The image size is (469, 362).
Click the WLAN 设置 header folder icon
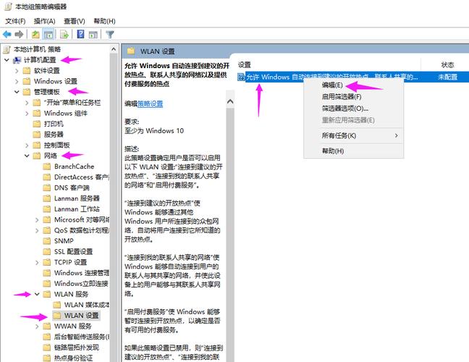[131, 51]
